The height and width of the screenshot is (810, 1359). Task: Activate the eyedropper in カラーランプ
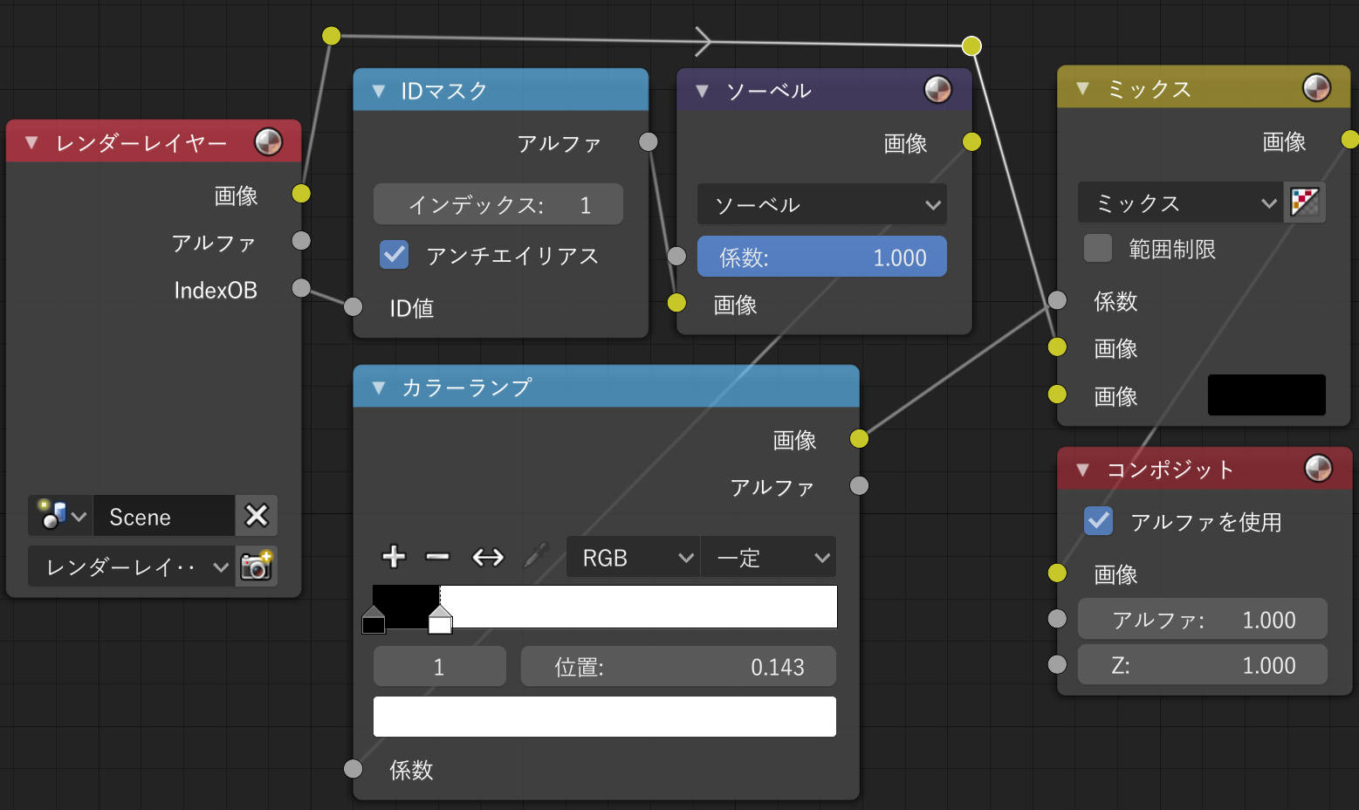(x=536, y=557)
